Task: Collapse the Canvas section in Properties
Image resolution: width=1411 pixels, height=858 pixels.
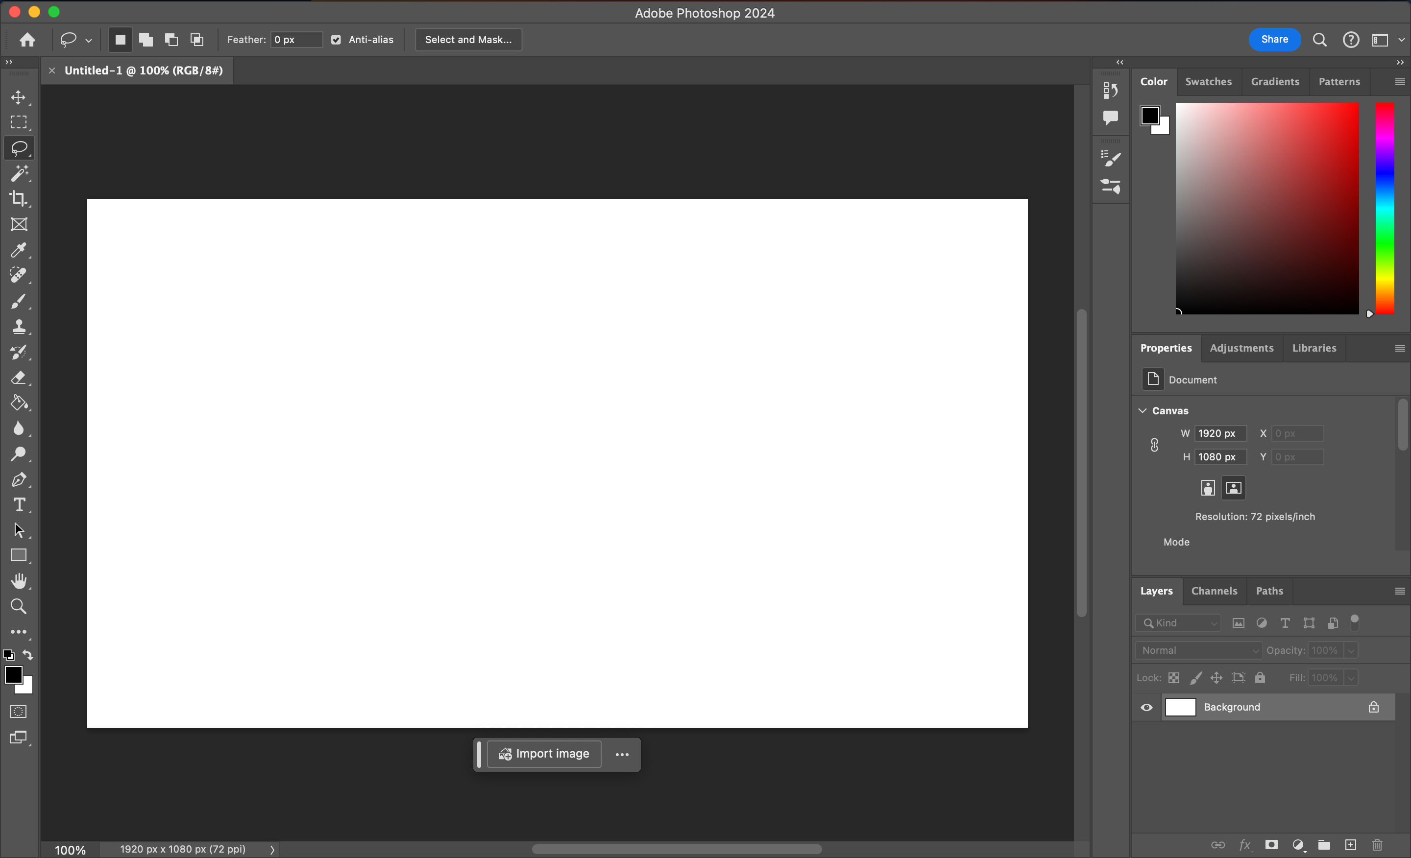Action: 1142,410
